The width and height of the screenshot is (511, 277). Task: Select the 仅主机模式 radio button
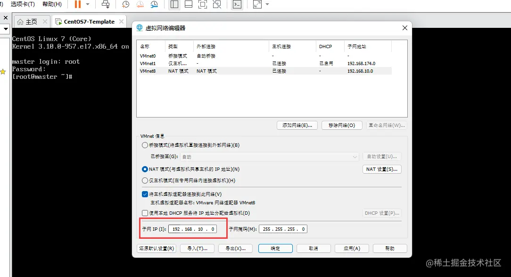[145, 180]
